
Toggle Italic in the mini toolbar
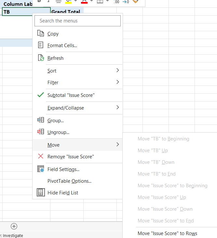click(x=48, y=1)
